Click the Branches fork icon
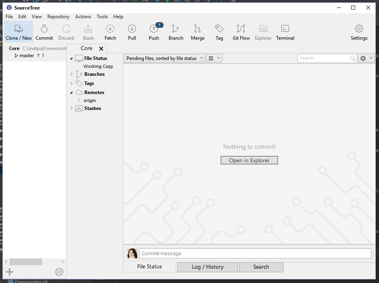The height and width of the screenshot is (283, 379). click(x=79, y=74)
